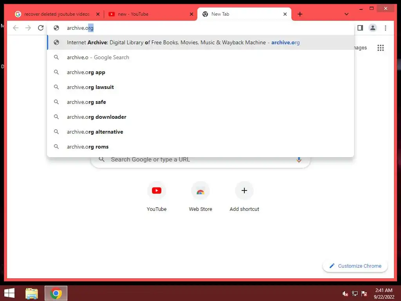This screenshot has height=301, width=401.
Task: Select archive.org downloader suggestion
Action: point(200,117)
